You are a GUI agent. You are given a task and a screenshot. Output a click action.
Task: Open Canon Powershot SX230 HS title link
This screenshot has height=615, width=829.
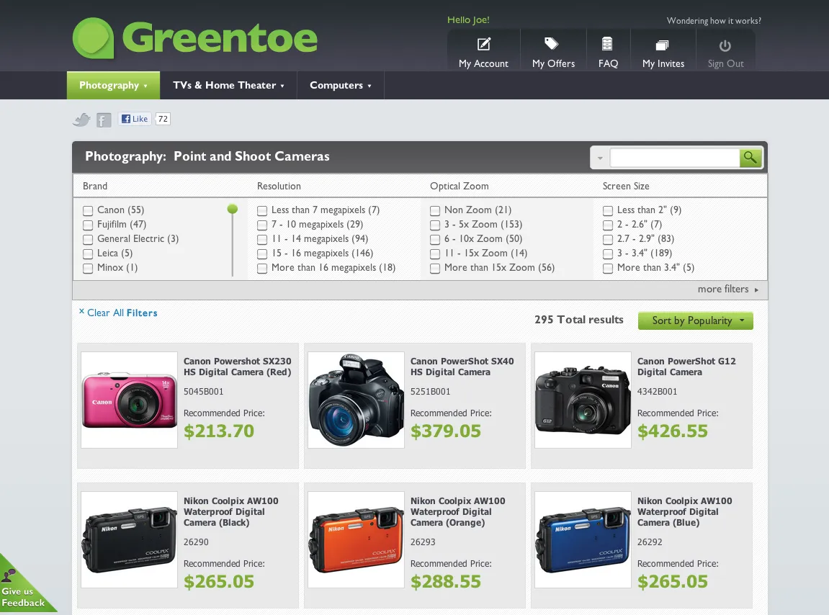point(238,367)
